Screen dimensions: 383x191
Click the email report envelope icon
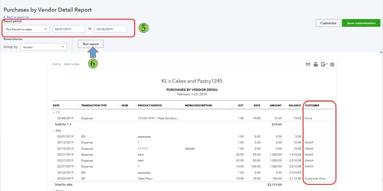[308, 65]
